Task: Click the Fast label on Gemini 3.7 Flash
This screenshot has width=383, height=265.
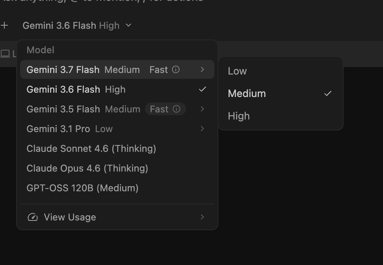Action: pyautogui.click(x=159, y=70)
